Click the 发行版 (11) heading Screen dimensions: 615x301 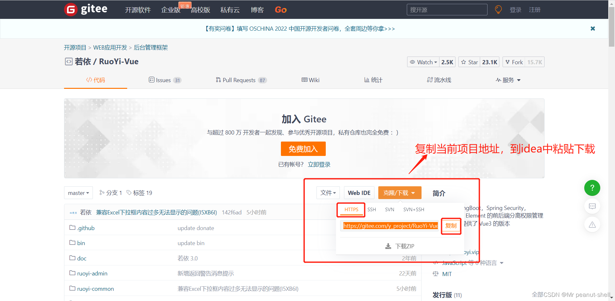point(447,295)
